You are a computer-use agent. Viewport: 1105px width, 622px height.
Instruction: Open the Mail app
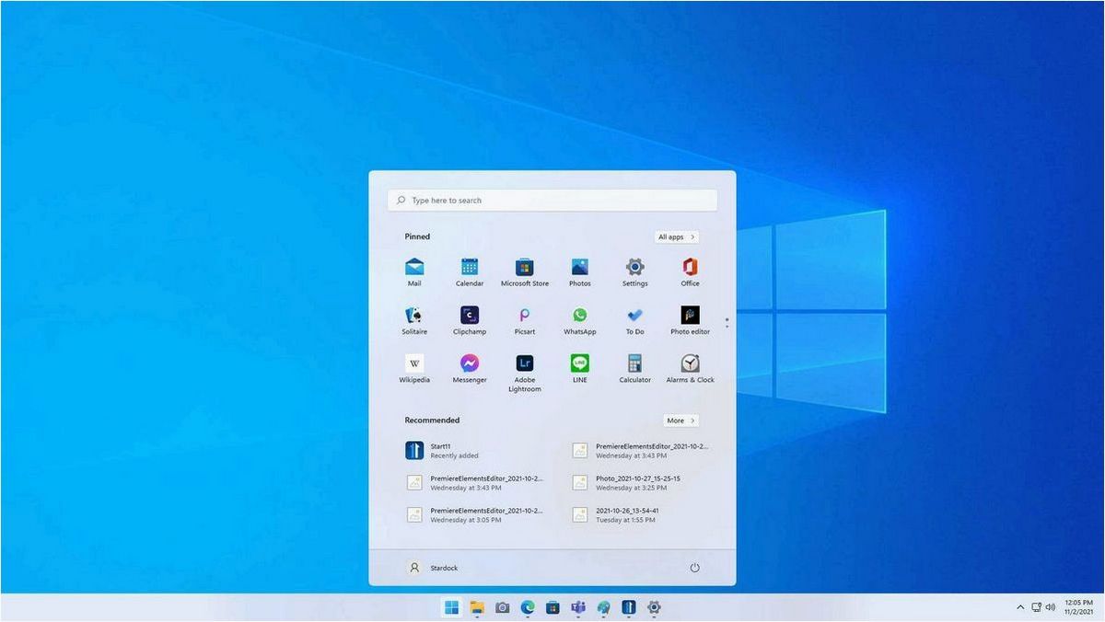click(414, 271)
